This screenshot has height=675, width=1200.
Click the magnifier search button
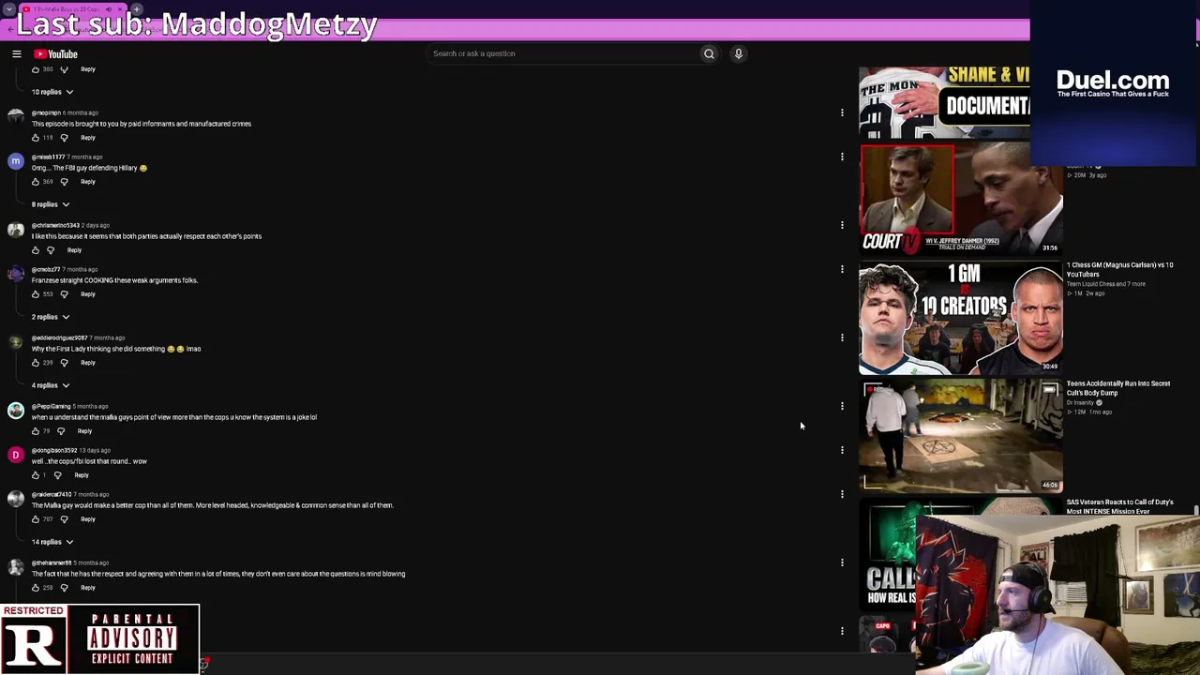coord(709,53)
